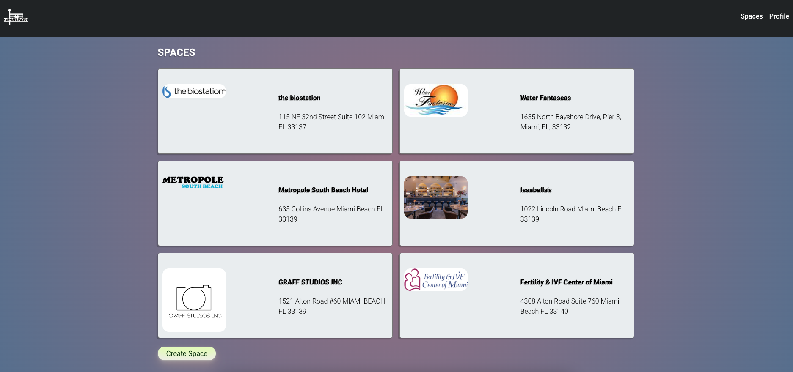Screen dimensions: 793x372
Task: Click address 115 NE 32nd Street
Action: 332,122
